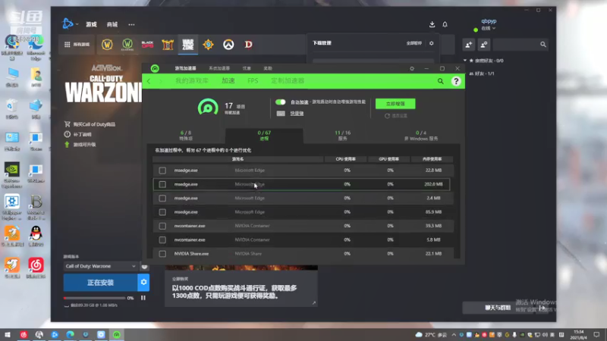Screen dimensions: 607x341
Task: Open Razer Cortex search icon
Action: click(x=441, y=81)
